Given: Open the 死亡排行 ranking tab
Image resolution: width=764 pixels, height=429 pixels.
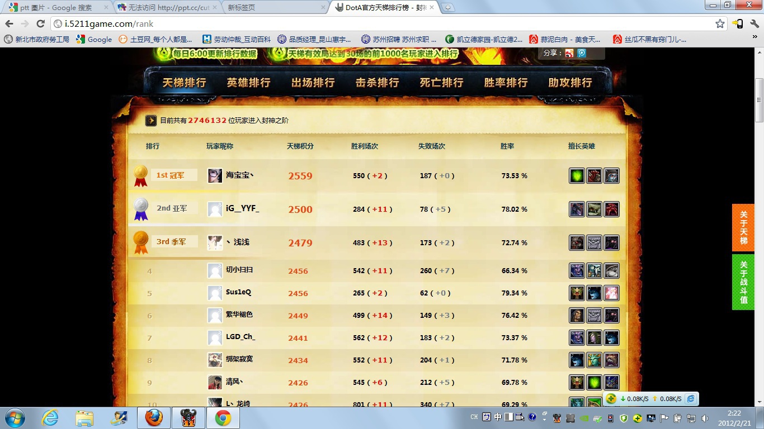Looking at the screenshot, I should click(441, 83).
